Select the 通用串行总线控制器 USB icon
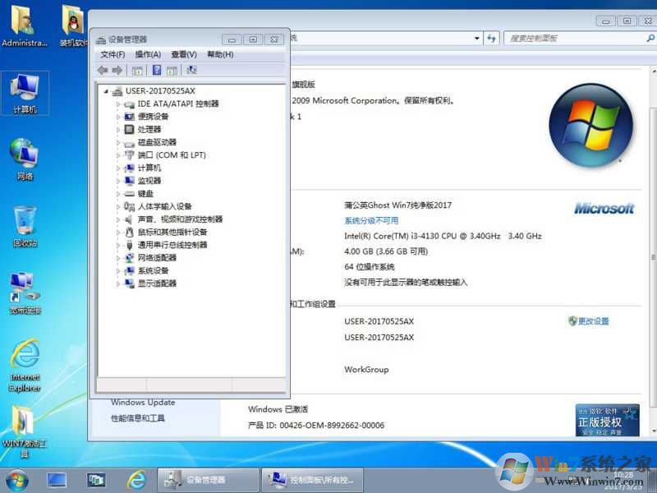The width and height of the screenshot is (657, 493). point(130,245)
